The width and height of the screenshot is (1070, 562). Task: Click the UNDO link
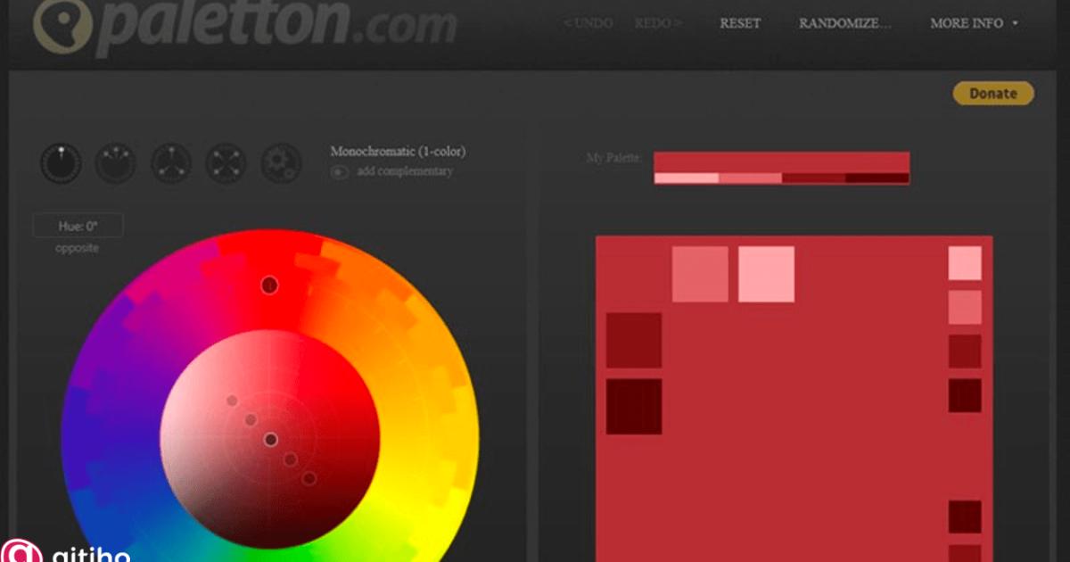[588, 23]
